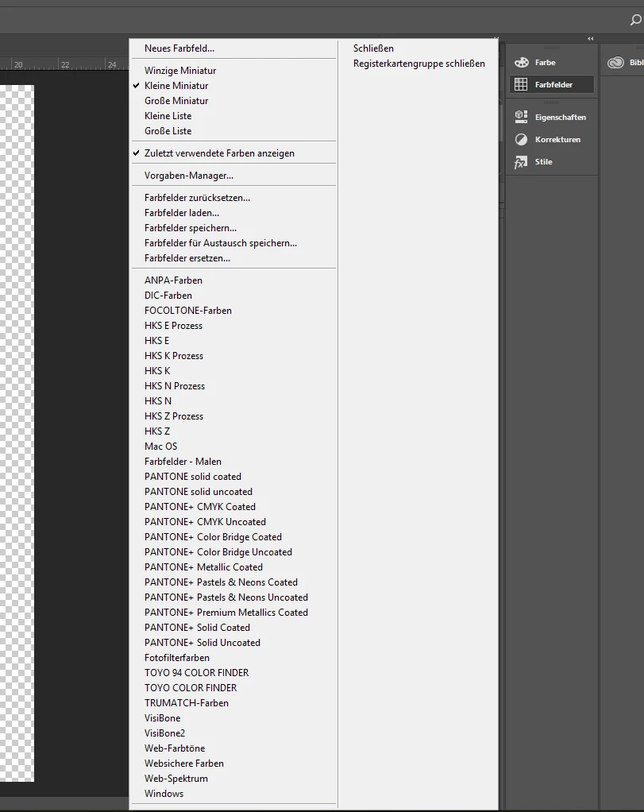Screen dimensions: 644x812
Task: Load the Web-Farbtöne swatches
Action: coord(175,748)
